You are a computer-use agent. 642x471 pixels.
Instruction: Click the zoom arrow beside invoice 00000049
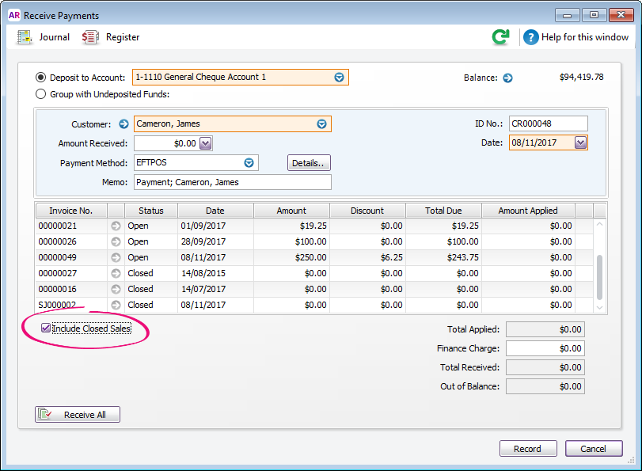coord(115,257)
